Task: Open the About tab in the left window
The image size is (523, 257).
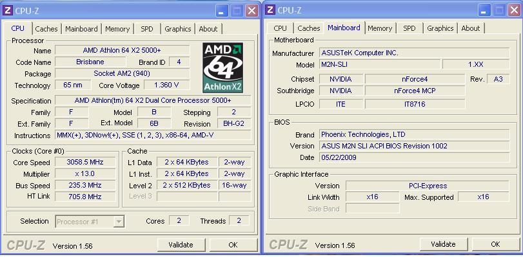Action: pos(208,29)
